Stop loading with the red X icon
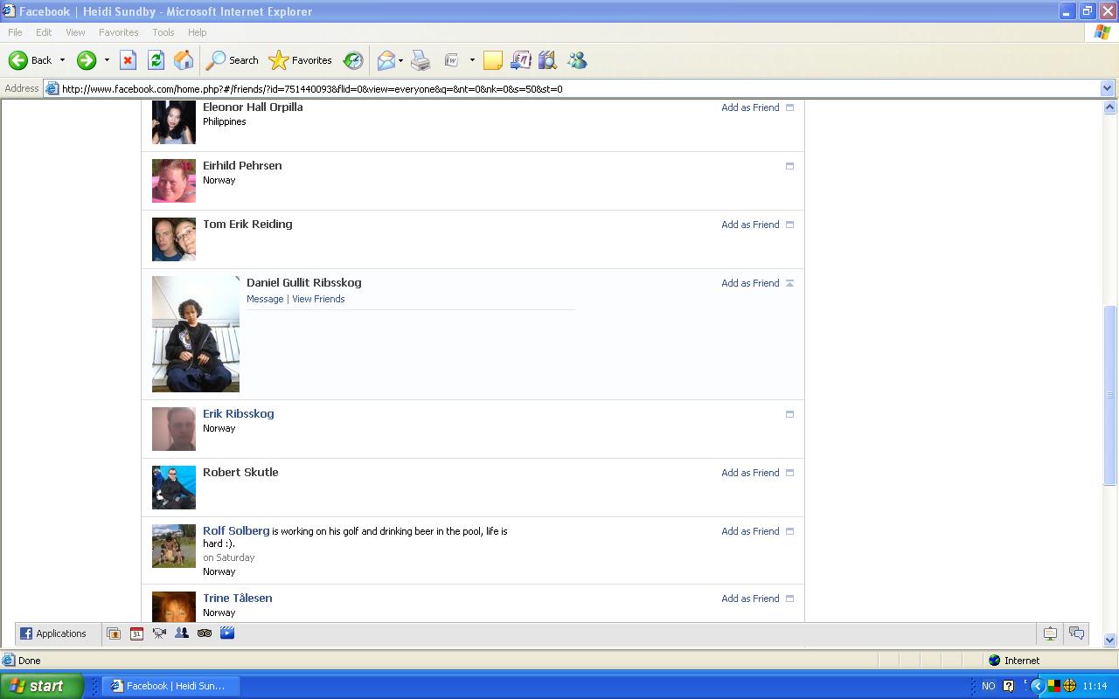 [128, 60]
